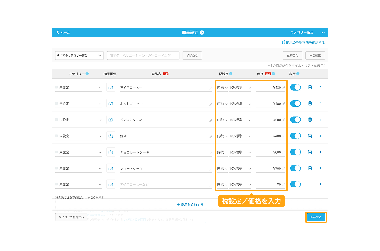Open details arrow for ショートケーキ row
Viewport: 380px width, 251px height.
point(320,168)
